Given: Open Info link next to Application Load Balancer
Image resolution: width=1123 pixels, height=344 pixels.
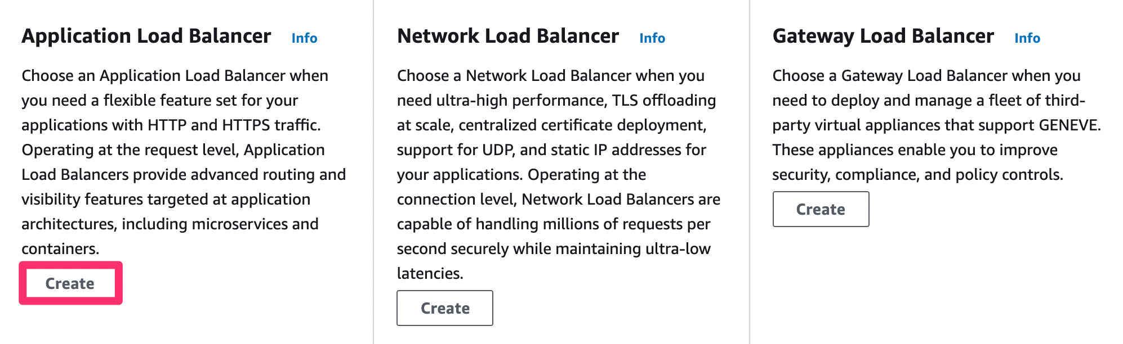Looking at the screenshot, I should pos(304,37).
